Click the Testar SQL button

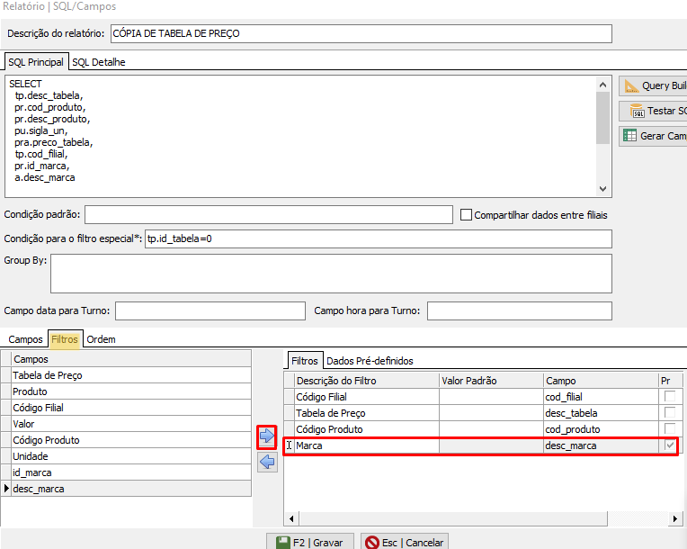pos(654,111)
